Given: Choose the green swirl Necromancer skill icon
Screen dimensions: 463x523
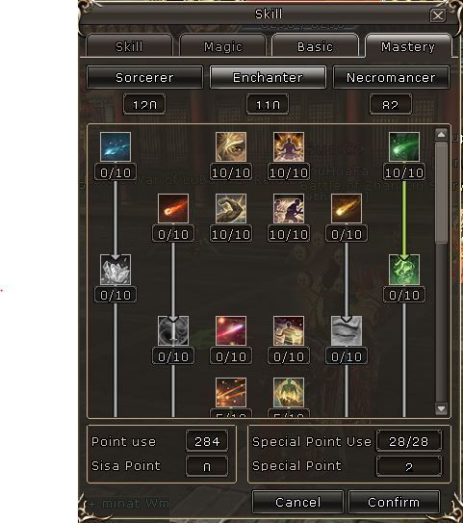Looking at the screenshot, I should click(x=404, y=146).
